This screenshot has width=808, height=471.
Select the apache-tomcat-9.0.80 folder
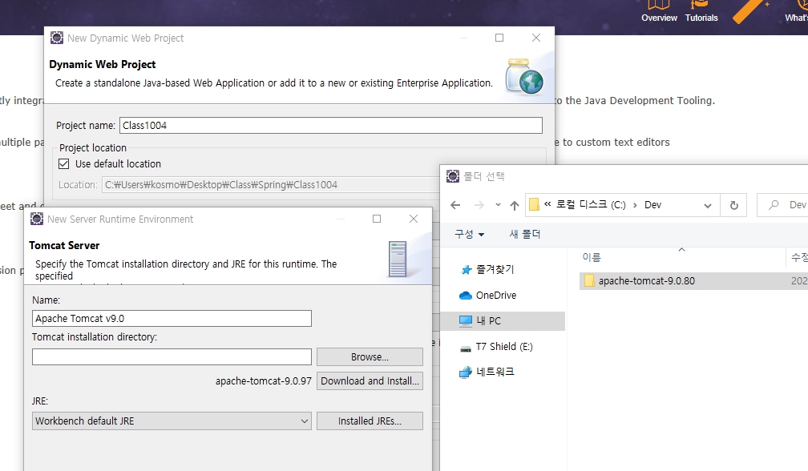[x=693, y=281]
